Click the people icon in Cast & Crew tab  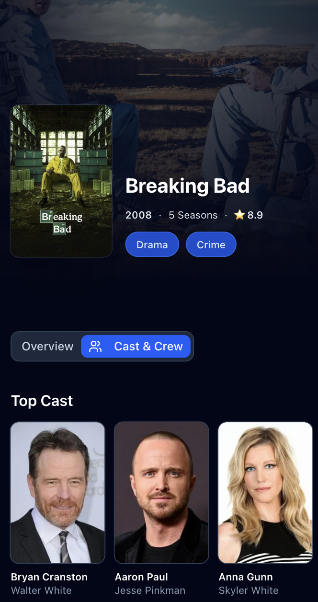[96, 347]
